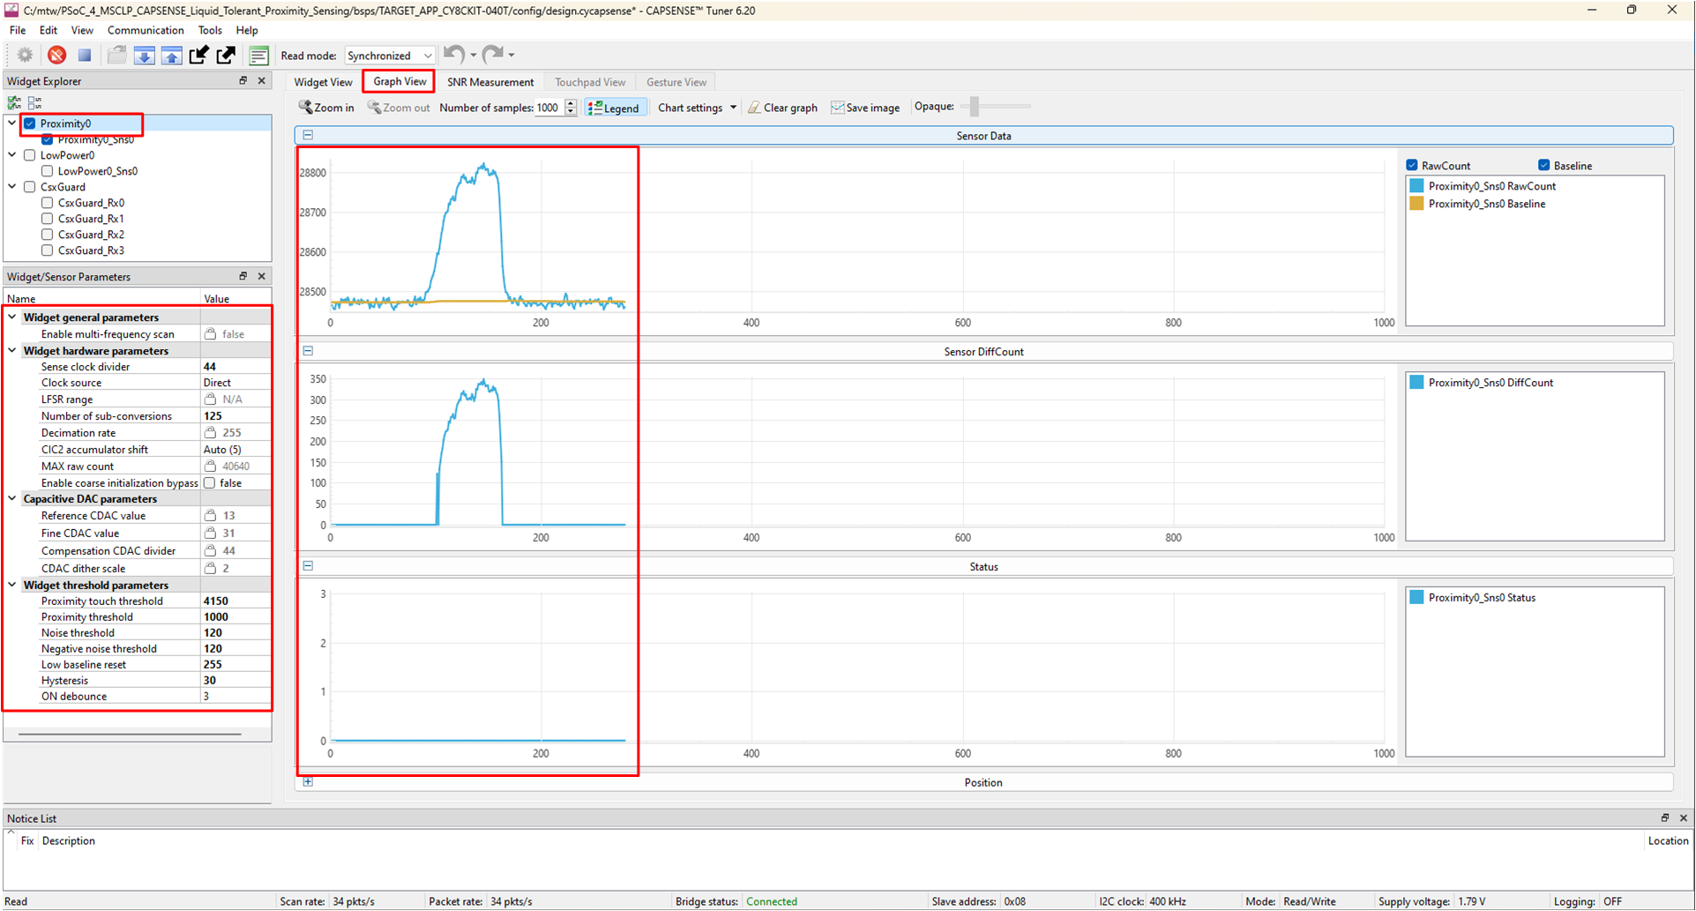The width and height of the screenshot is (1696, 911).
Task: Click the Number of samples input field
Action: point(549,108)
